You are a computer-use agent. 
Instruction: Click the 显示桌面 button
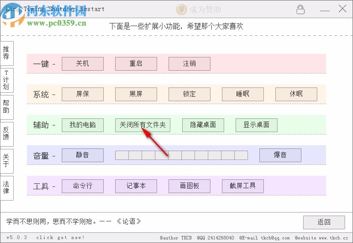click(x=256, y=125)
